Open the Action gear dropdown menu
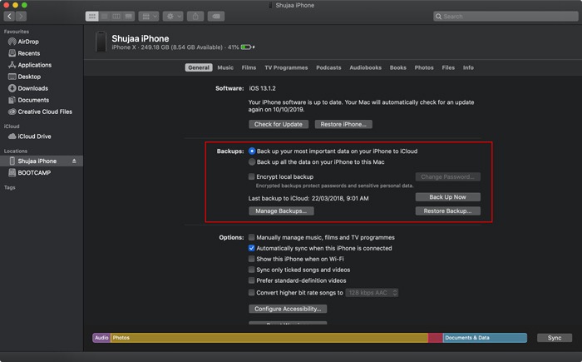582x362 pixels. click(174, 16)
